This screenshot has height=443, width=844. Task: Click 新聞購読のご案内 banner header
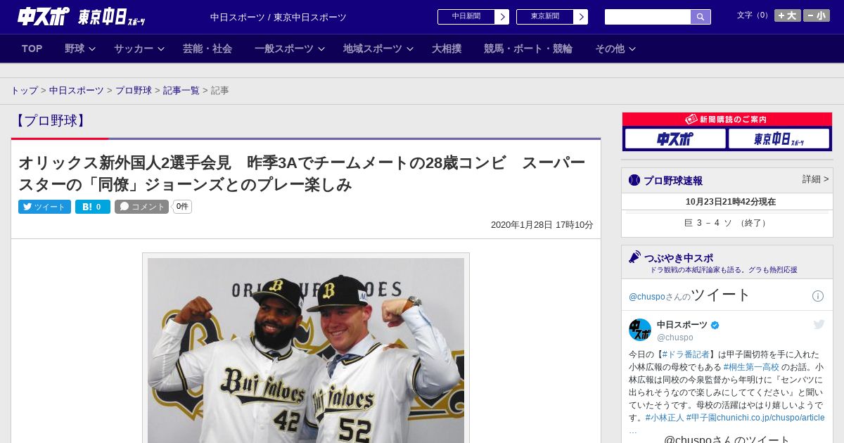click(x=727, y=120)
